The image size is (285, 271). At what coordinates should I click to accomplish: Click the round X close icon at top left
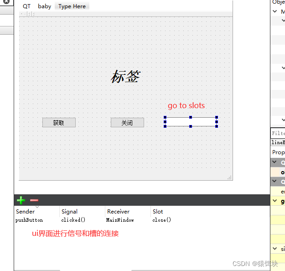[6, 2]
